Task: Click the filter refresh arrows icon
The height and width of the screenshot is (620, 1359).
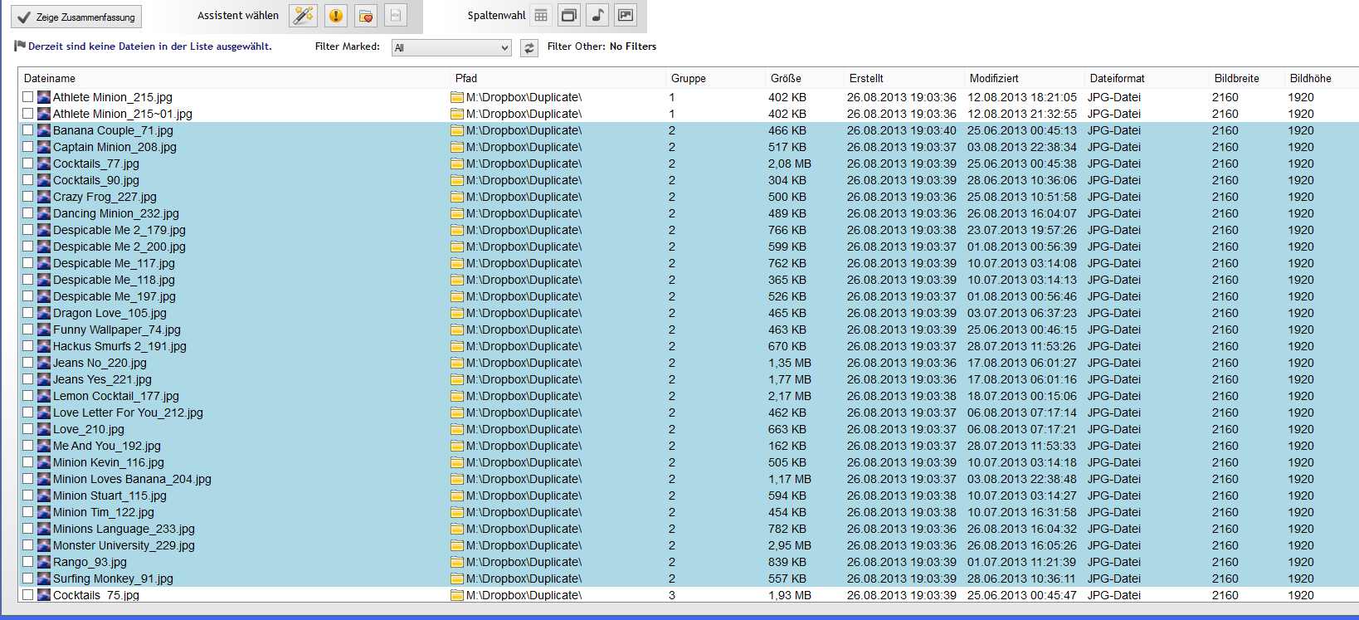Action: pos(528,48)
